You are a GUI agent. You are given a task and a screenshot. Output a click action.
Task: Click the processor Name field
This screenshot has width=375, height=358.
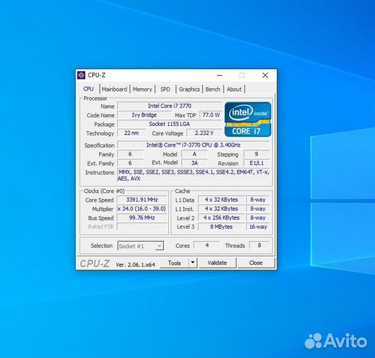[x=169, y=106]
